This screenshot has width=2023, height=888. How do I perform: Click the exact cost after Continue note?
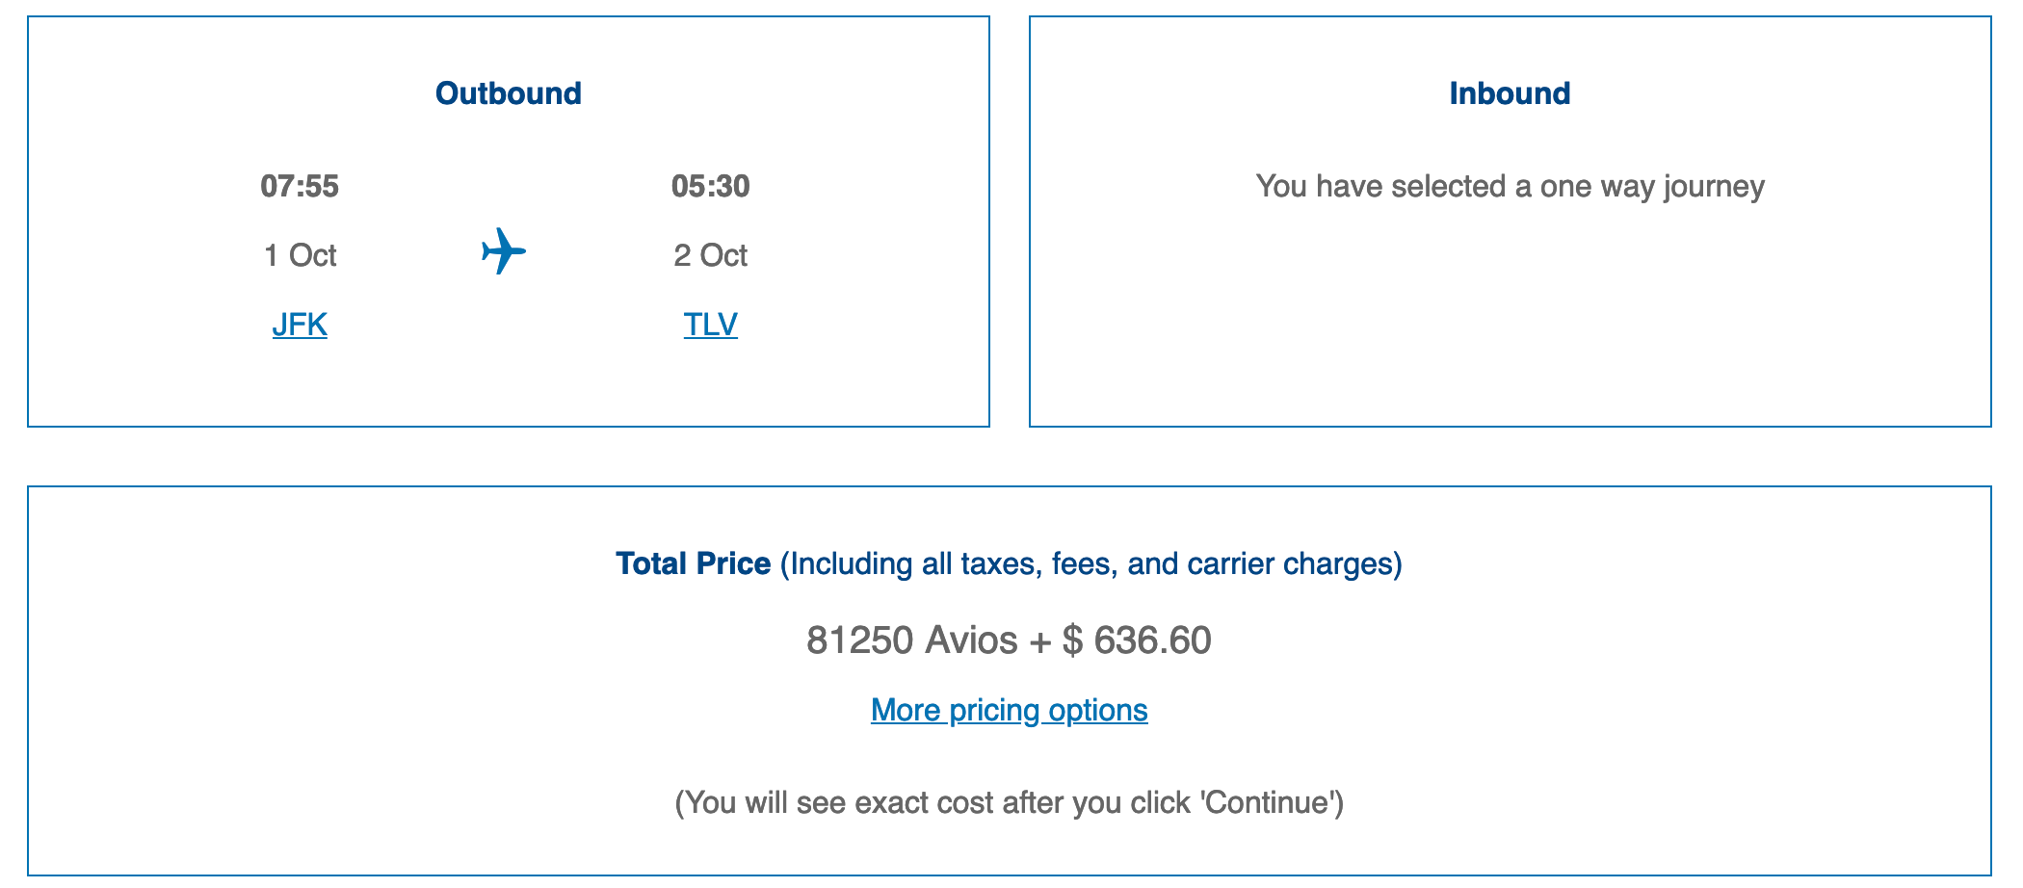coord(1009,802)
